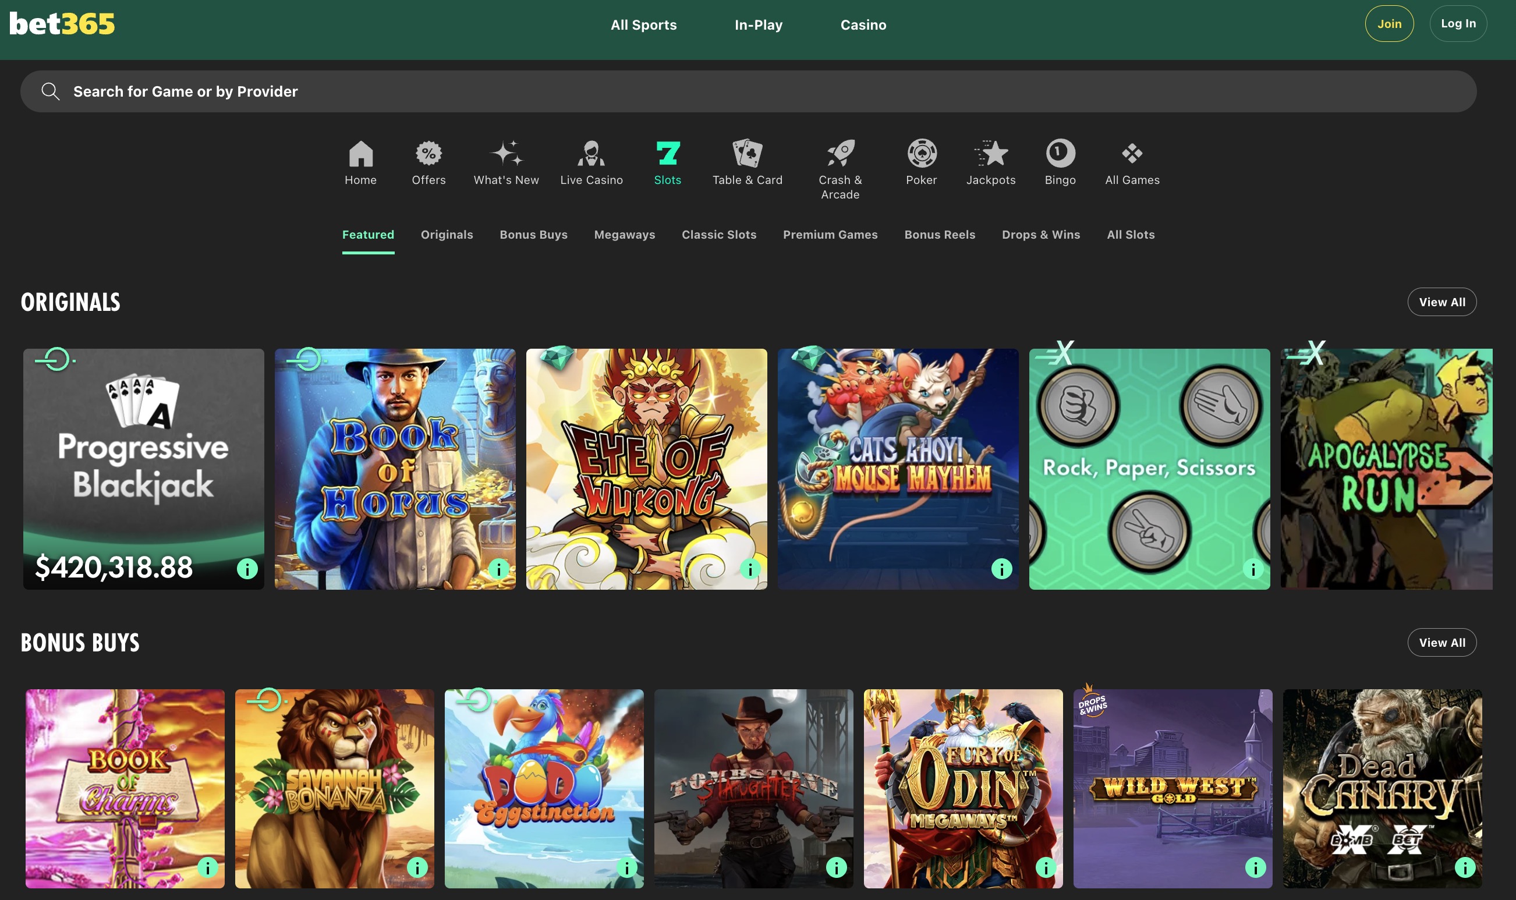Launch Eye of Wukong game tile
Screen dimensions: 1516x900
point(646,469)
